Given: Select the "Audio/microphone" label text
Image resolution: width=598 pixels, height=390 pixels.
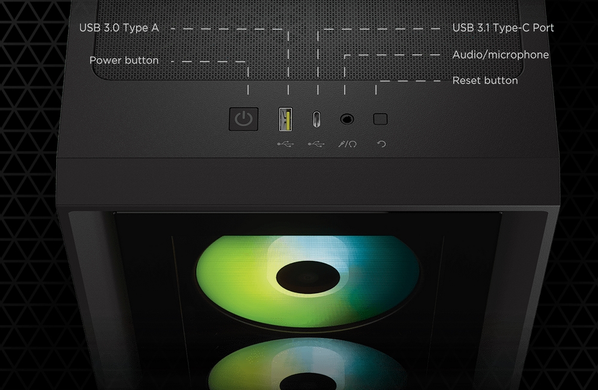Looking at the screenshot, I should point(501,55).
